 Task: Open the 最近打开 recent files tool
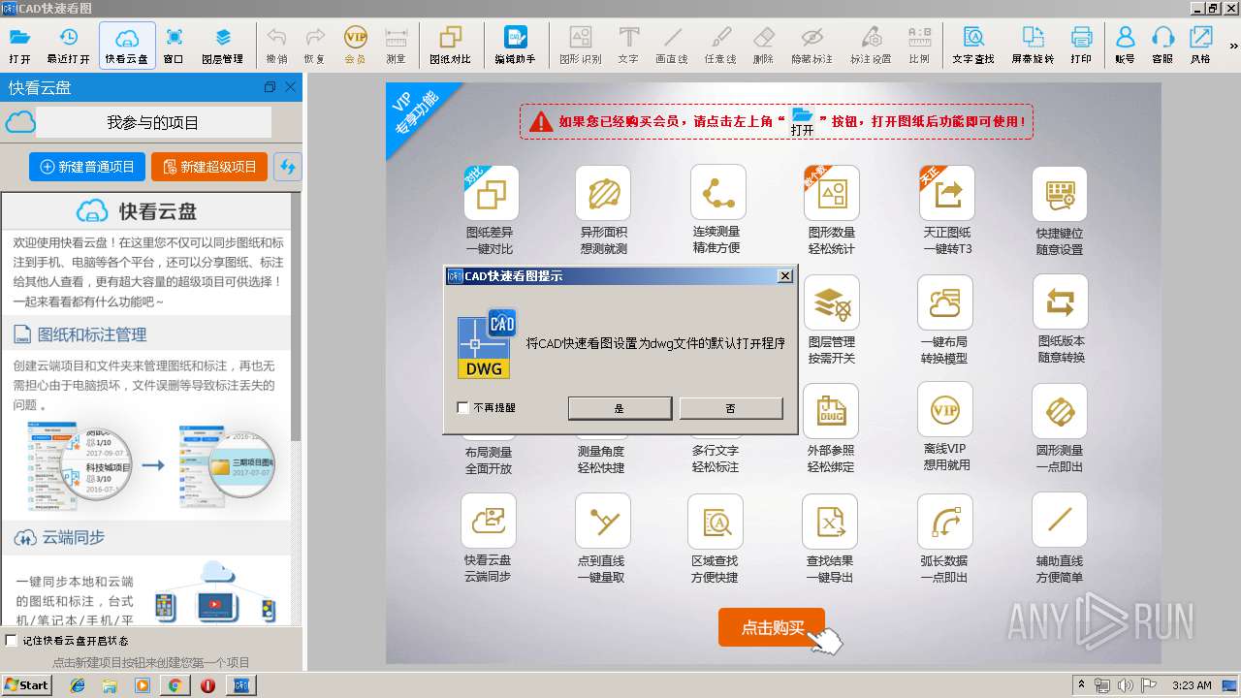[68, 45]
